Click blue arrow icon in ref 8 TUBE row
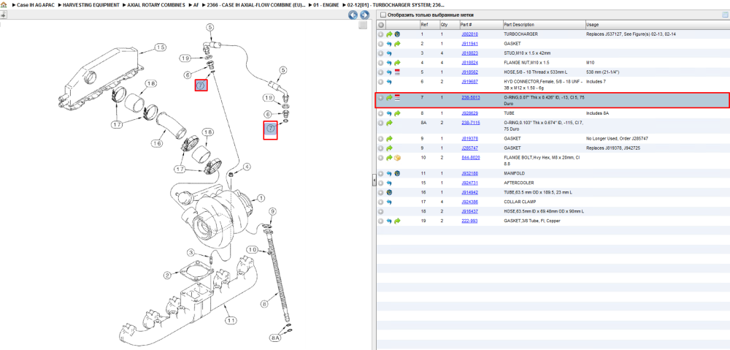This screenshot has height=350, width=730. 389,113
